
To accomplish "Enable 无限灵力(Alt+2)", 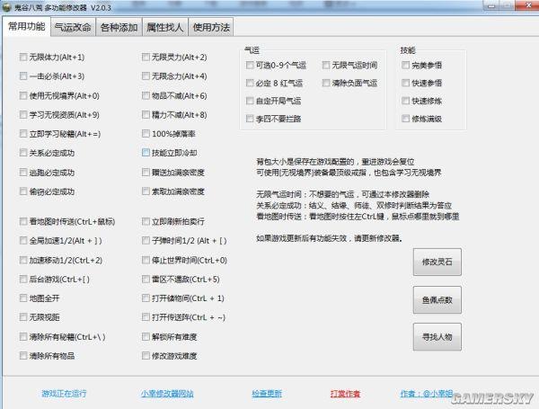I will tap(146, 57).
